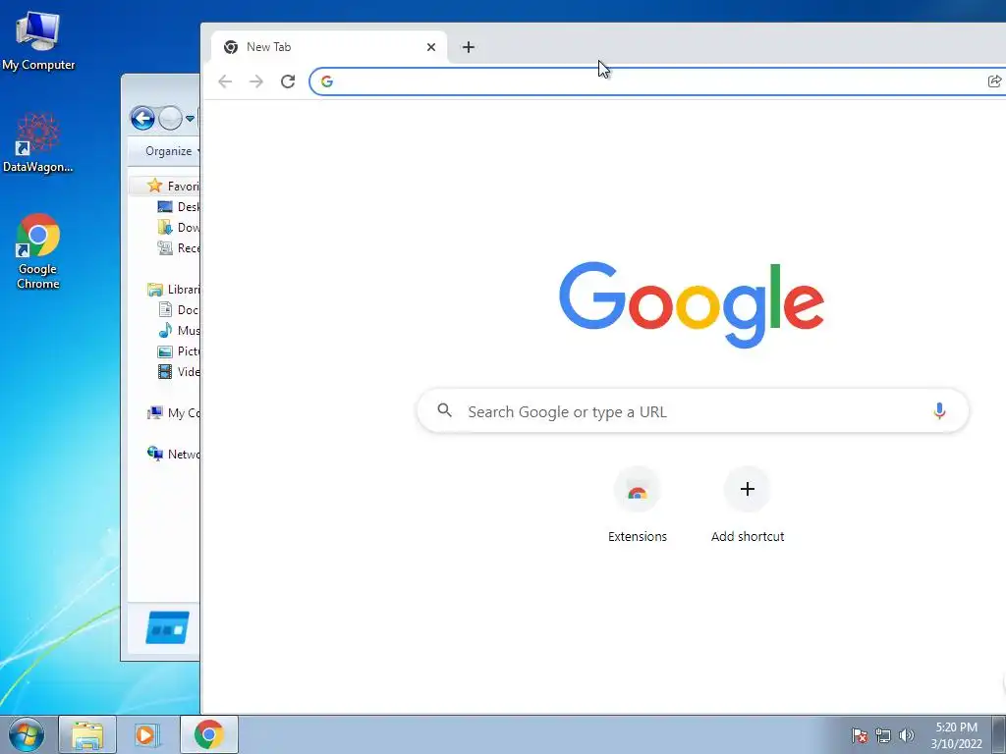Click the magnifier icon in the Google search box
This screenshot has height=754, width=1006.
pos(445,410)
